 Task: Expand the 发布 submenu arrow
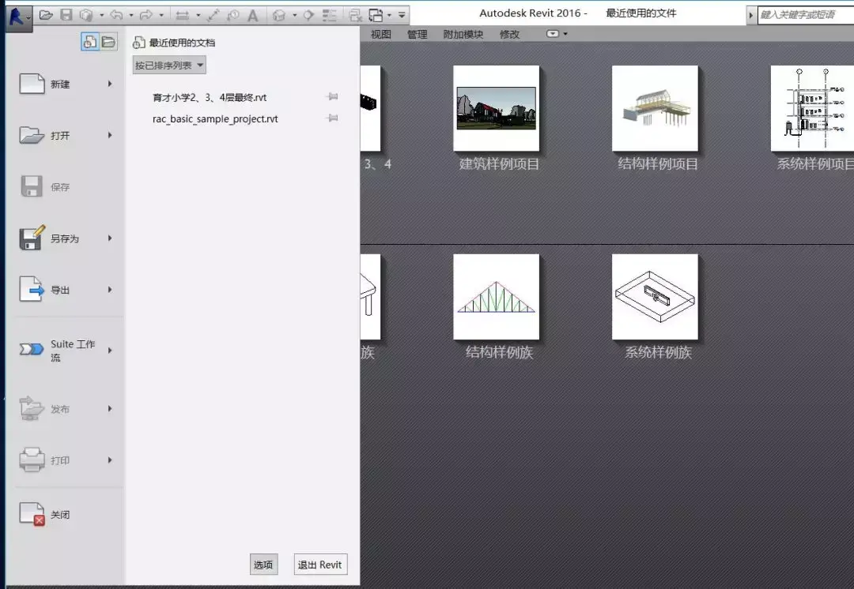110,408
